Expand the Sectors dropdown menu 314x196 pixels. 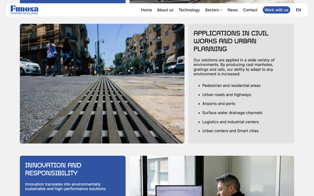tap(214, 10)
